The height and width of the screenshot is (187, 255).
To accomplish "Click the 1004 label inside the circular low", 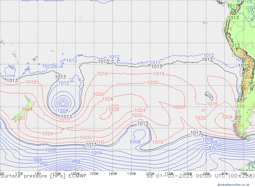I will [63, 110].
